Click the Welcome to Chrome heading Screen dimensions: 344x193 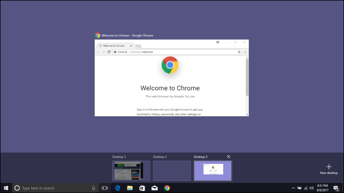(170, 88)
